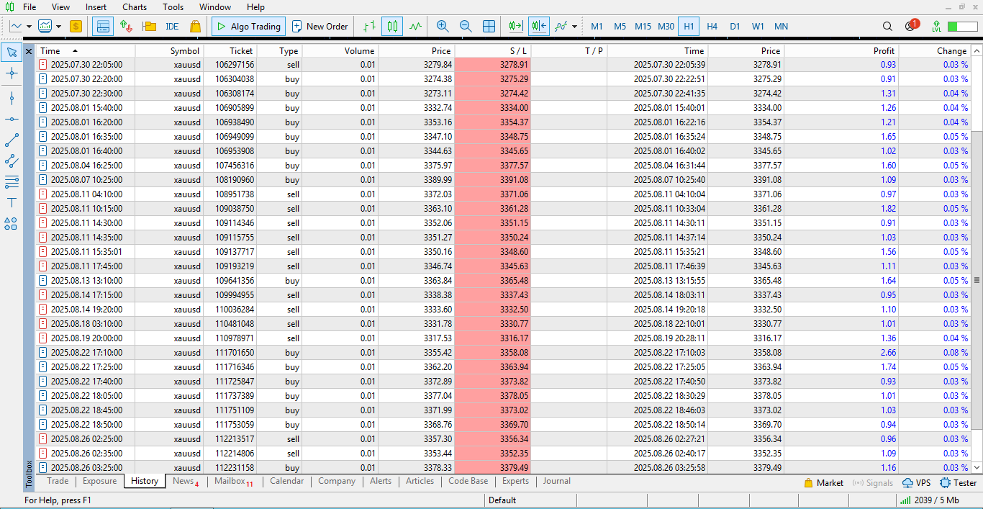Switch chart to candlesticks icon
Viewport: 983px width, 509px height.
(x=392, y=27)
